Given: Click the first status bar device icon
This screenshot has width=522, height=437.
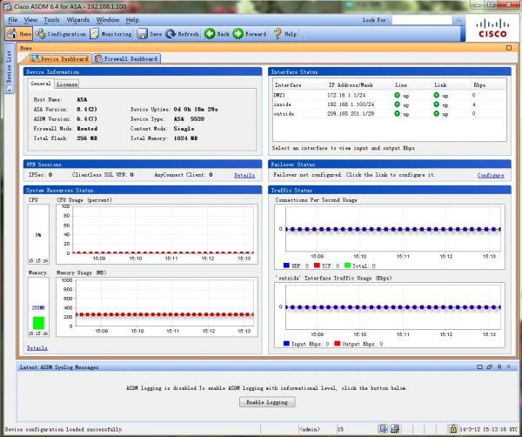Looking at the screenshot, I should coord(383,428).
